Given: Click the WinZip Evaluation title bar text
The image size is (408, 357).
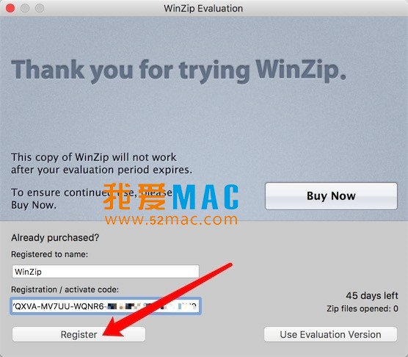Looking at the screenshot, I should [203, 8].
